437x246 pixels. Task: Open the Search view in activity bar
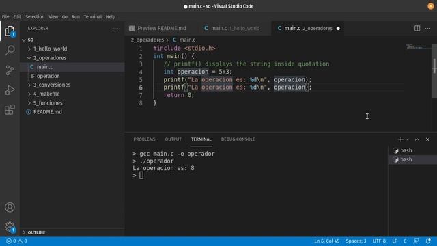[10, 51]
